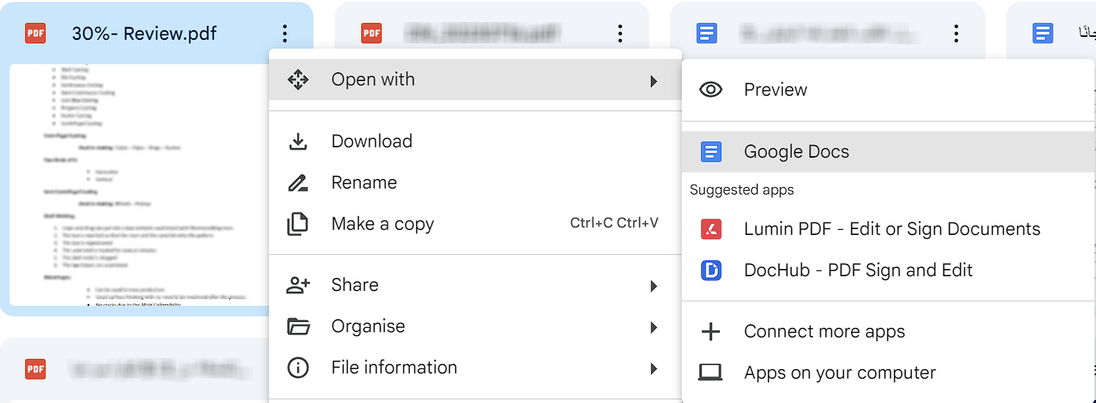
Task: Open three-dot menu of 30%- Review.pdf
Action: pos(285,33)
